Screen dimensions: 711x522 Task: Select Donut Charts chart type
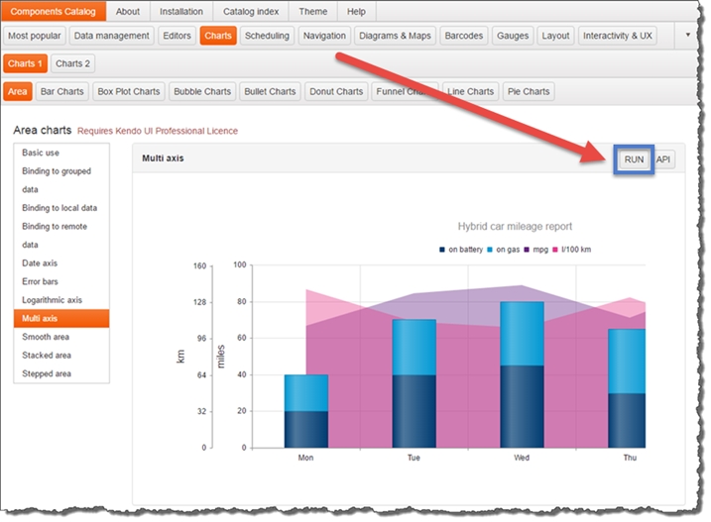tap(335, 91)
